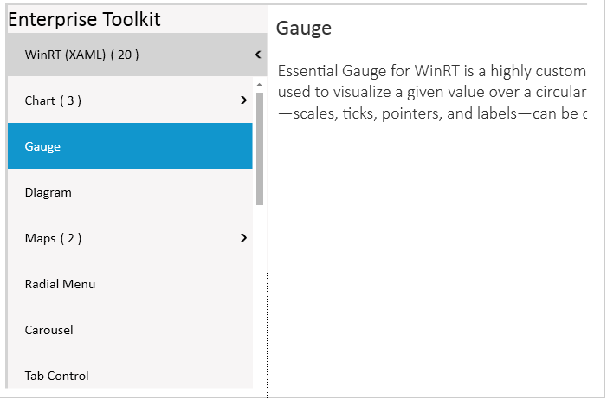This screenshot has height=400, width=607.
Task: Open the Diagram item
Action: (48, 192)
